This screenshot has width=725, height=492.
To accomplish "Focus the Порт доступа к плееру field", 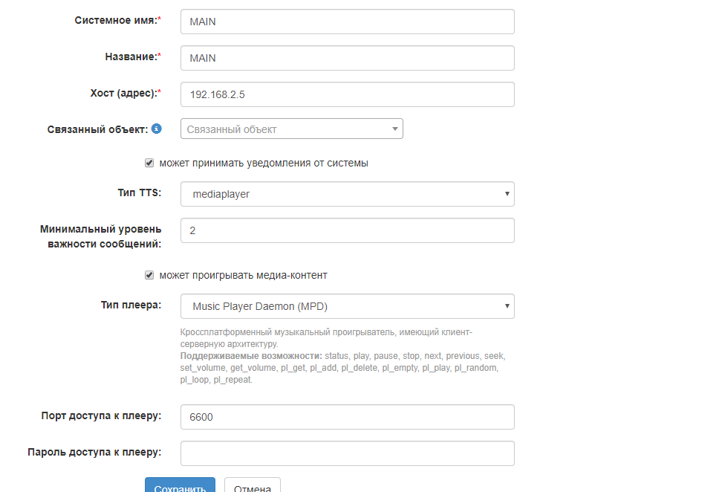I will 347,417.
